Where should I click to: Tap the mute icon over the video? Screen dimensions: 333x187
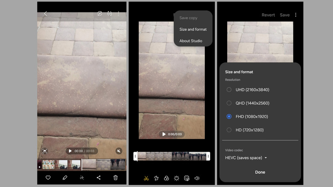point(119,151)
